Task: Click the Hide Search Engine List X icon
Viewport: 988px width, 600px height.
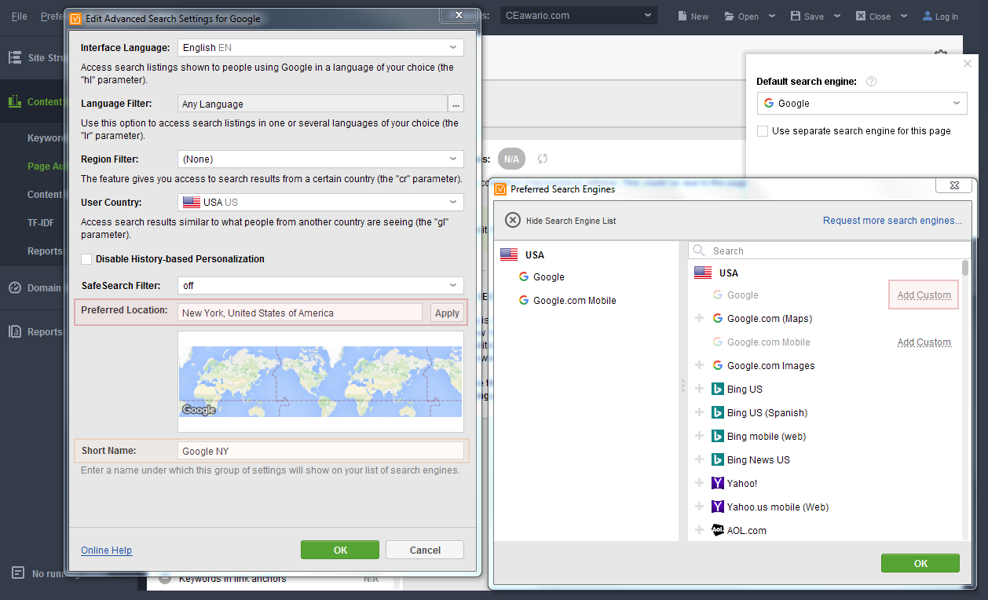Action: pyautogui.click(x=512, y=220)
